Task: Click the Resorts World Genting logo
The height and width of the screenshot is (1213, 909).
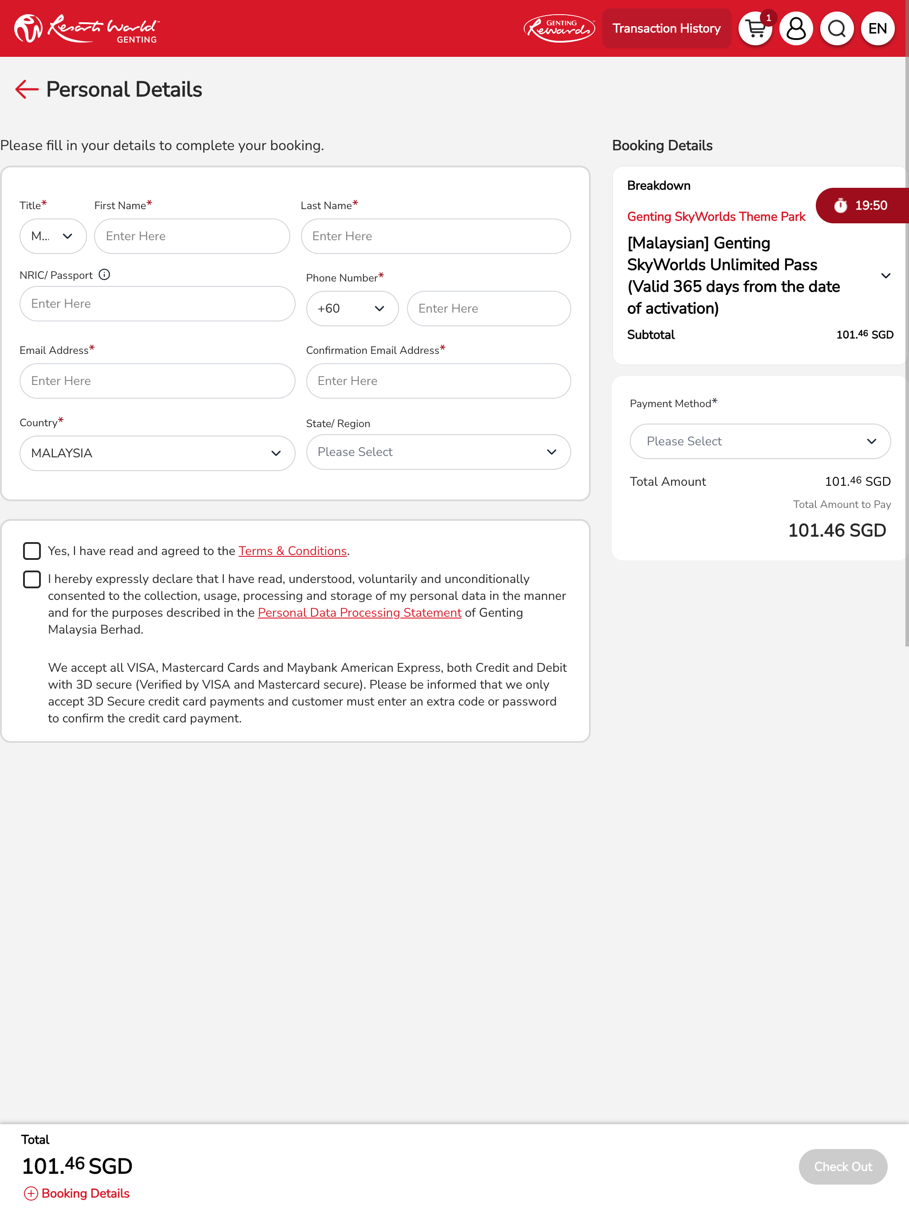Action: pyautogui.click(x=87, y=28)
